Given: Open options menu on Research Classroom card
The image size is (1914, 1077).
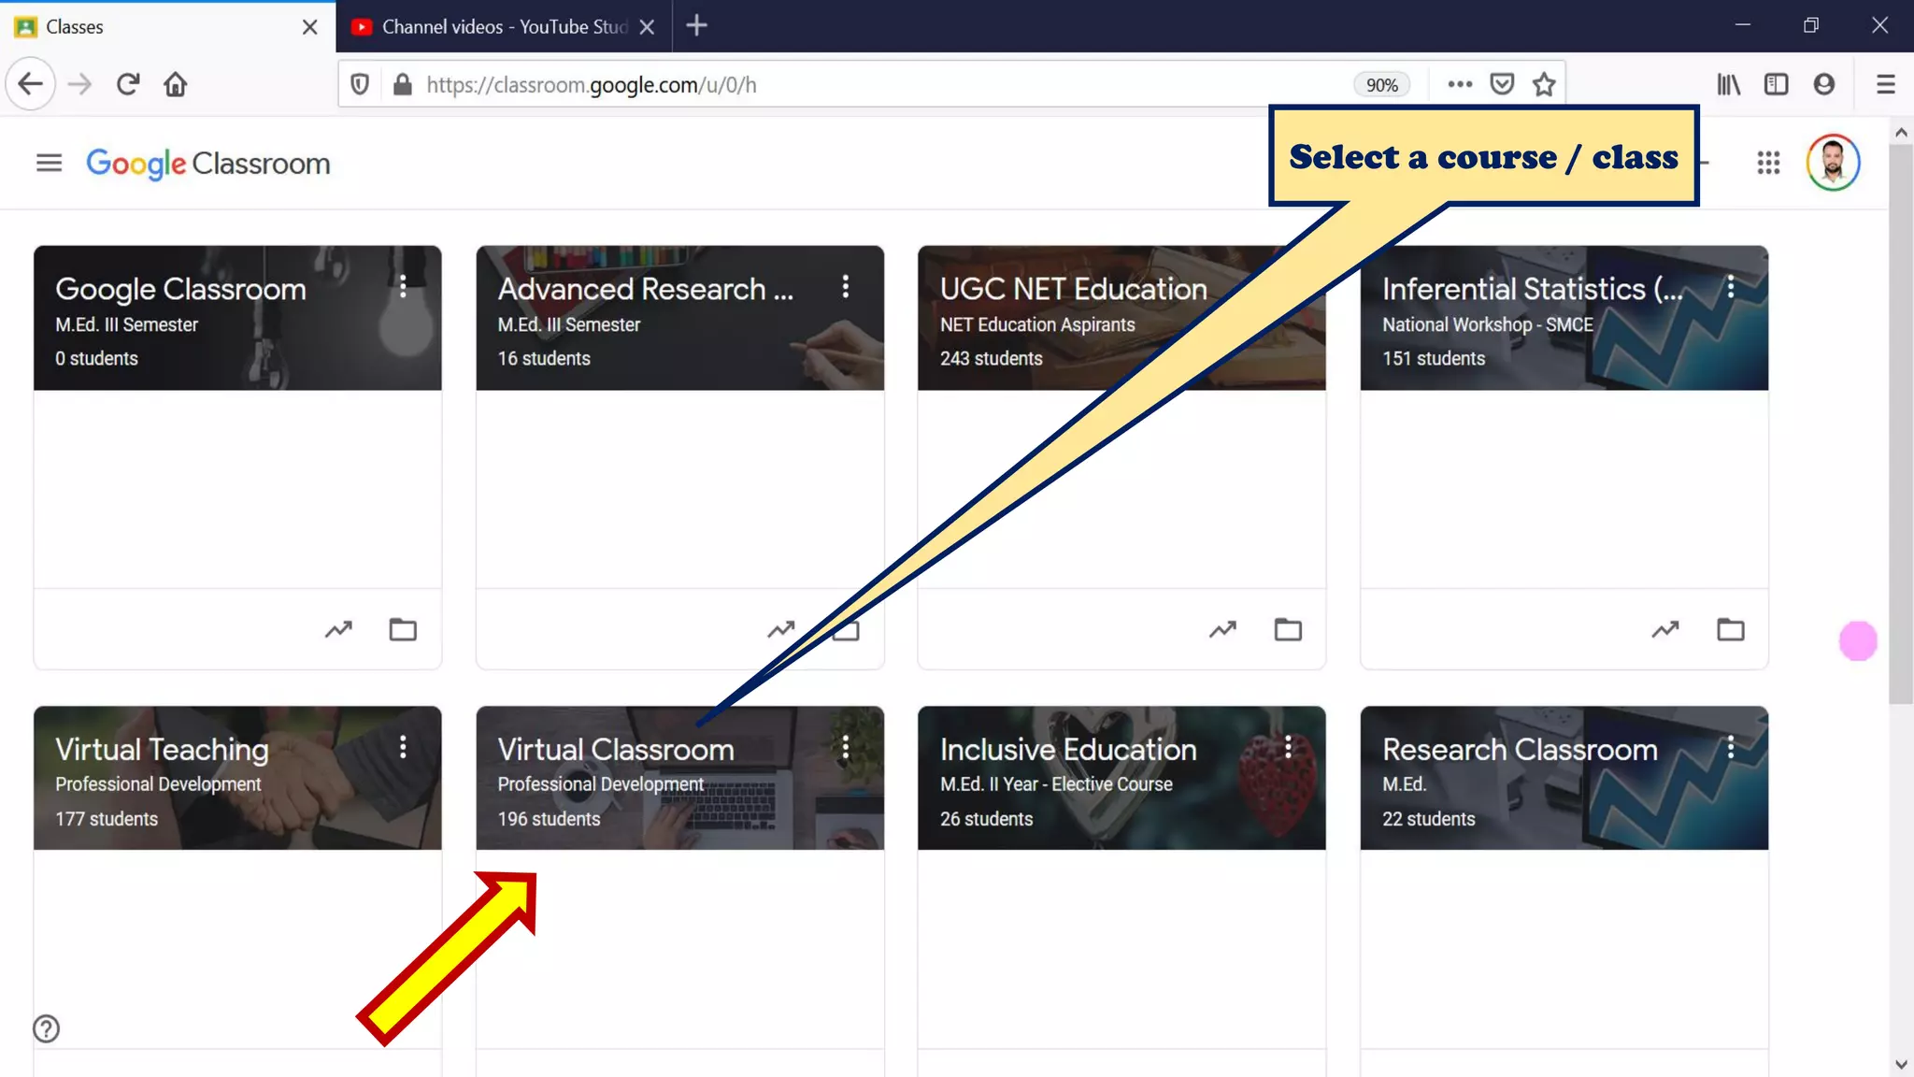Looking at the screenshot, I should coord(1731,746).
